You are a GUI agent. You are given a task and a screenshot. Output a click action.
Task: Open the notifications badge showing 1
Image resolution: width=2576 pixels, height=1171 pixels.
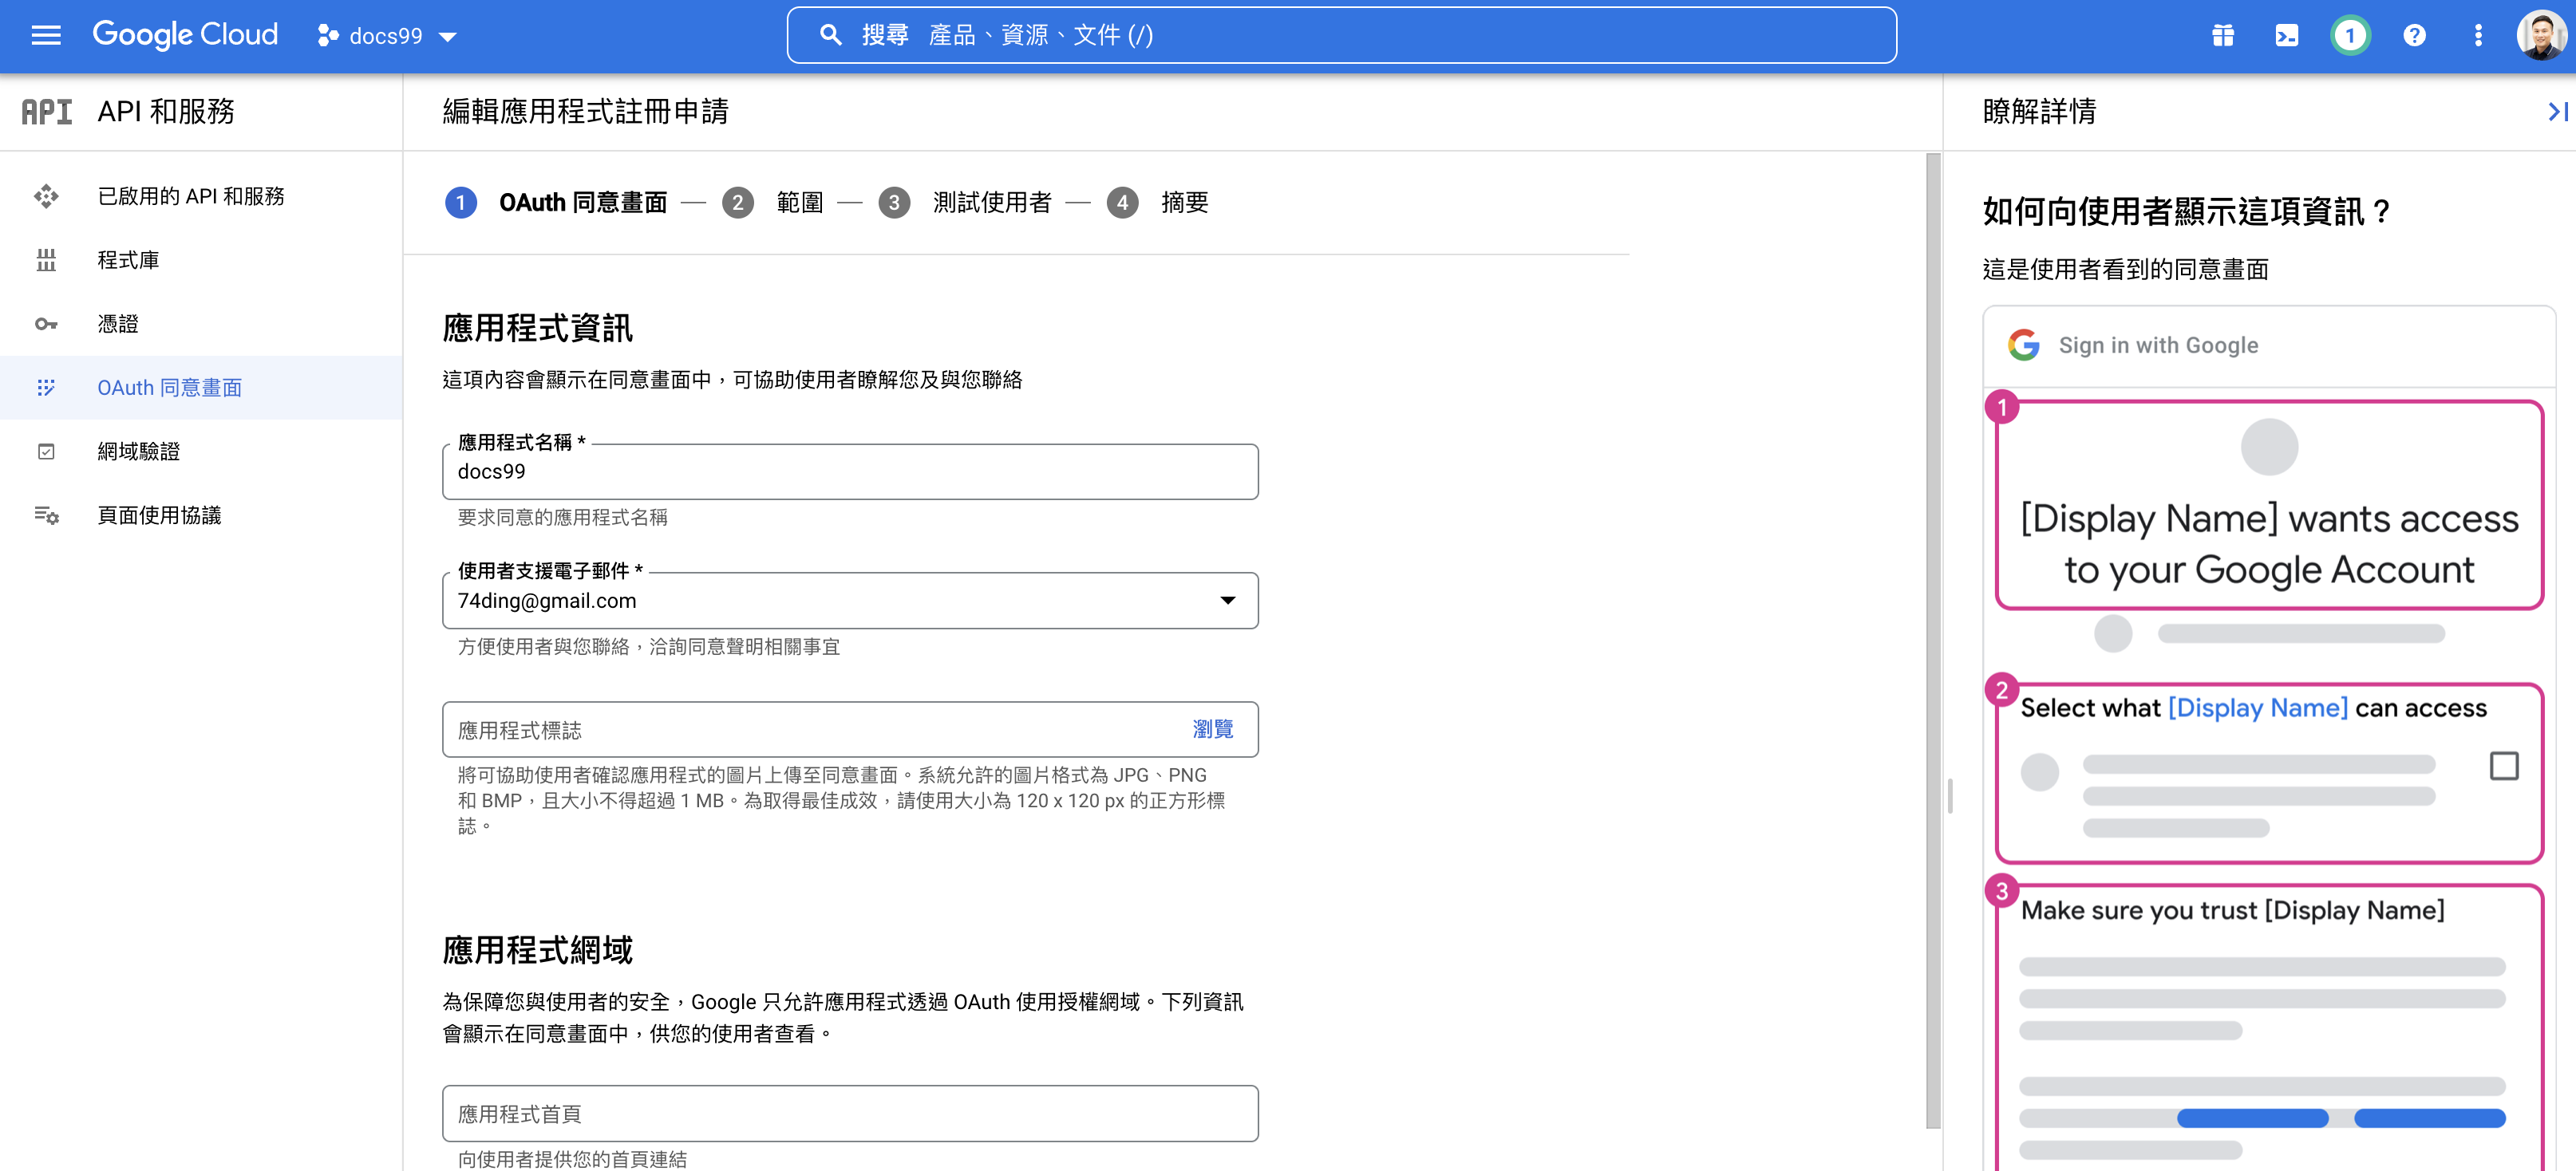(x=2350, y=36)
